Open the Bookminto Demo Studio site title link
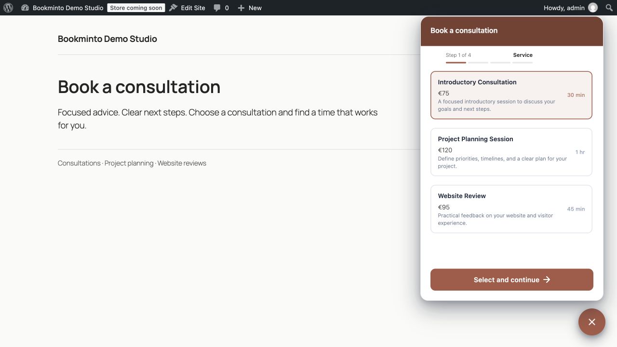This screenshot has width=617, height=347. (107, 39)
